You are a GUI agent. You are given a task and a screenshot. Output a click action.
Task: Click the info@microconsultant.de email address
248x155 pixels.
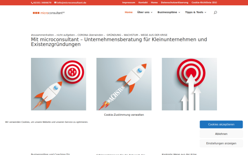pyautogui.click(x=72, y=3)
